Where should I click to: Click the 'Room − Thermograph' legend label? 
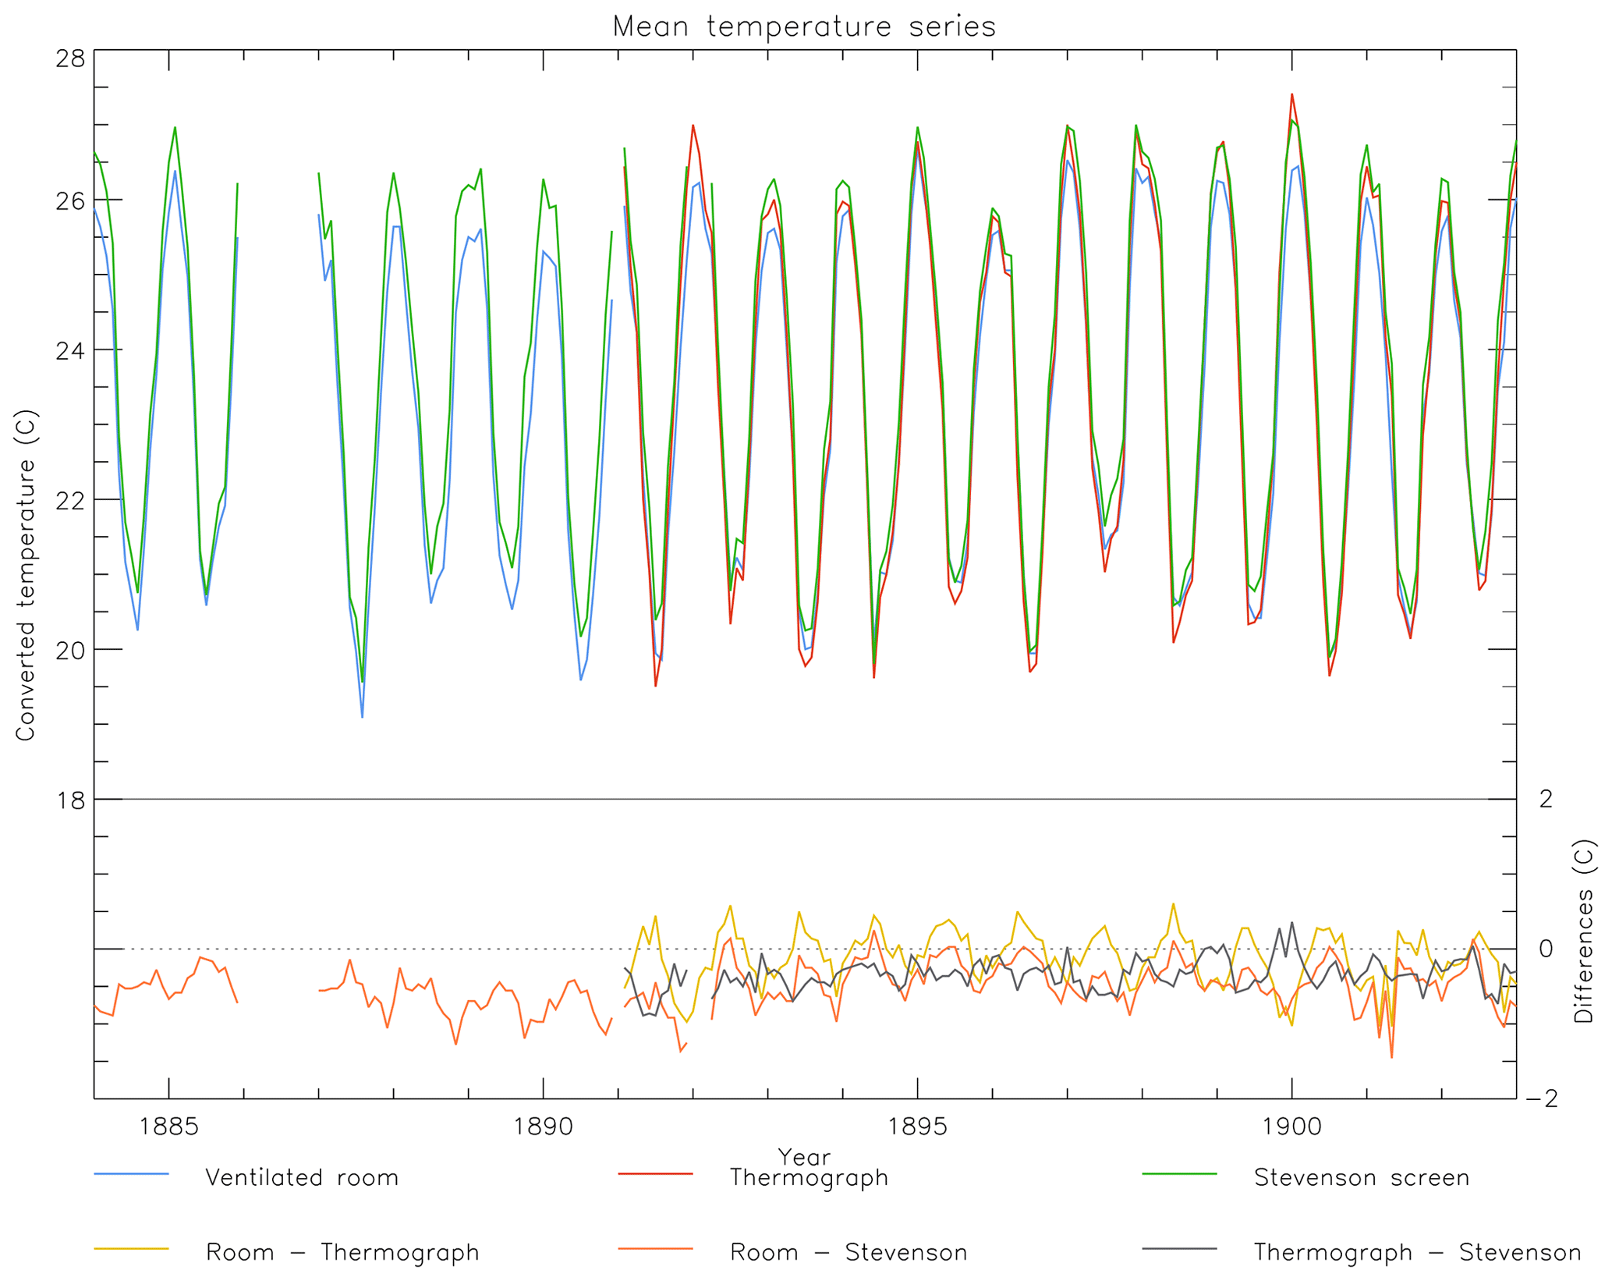click(342, 1252)
